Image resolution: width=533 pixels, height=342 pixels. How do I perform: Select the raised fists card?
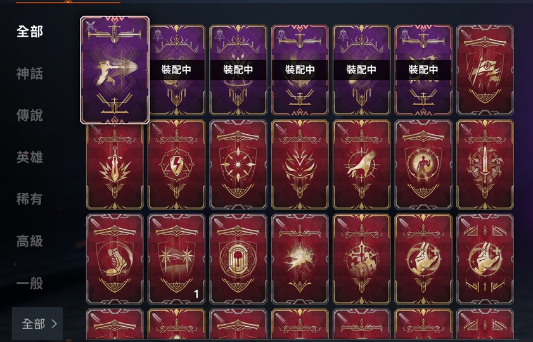click(361, 259)
